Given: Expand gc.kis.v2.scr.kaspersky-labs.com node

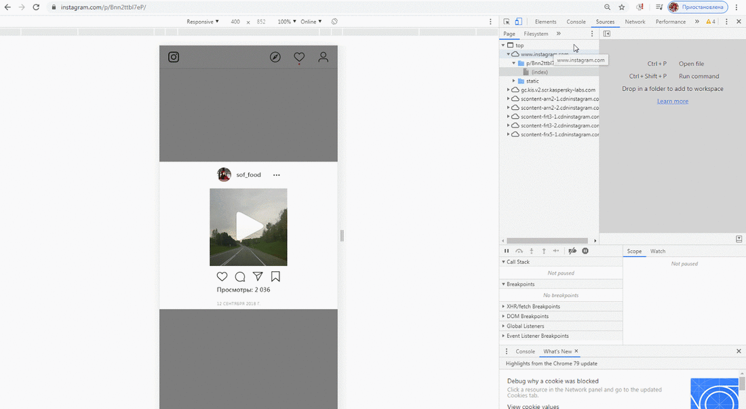Looking at the screenshot, I should point(508,90).
